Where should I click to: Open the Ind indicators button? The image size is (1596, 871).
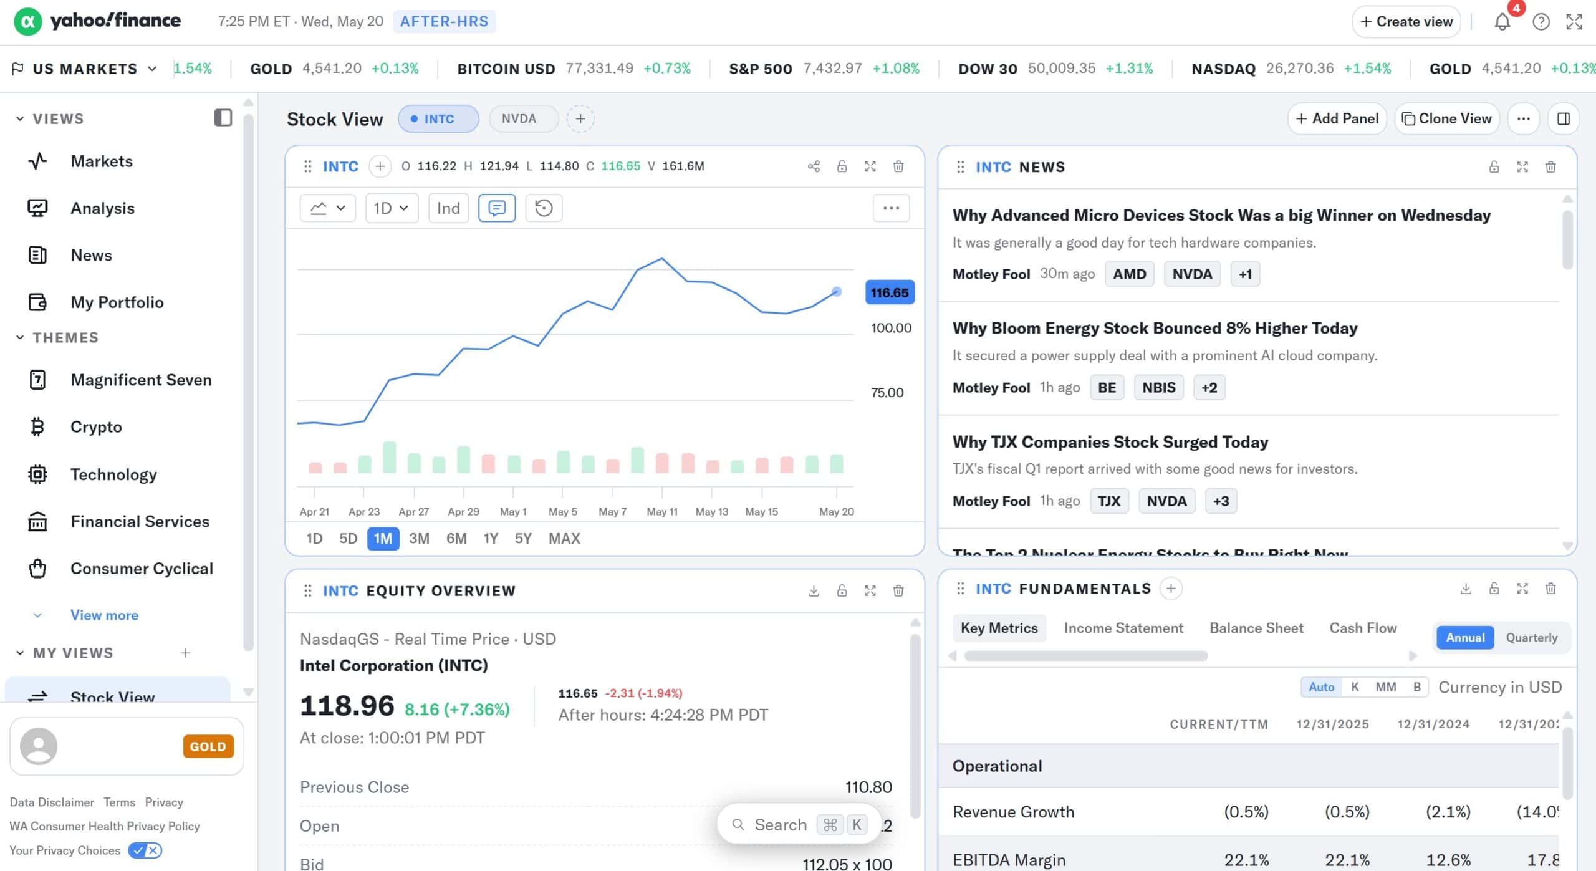coord(448,208)
